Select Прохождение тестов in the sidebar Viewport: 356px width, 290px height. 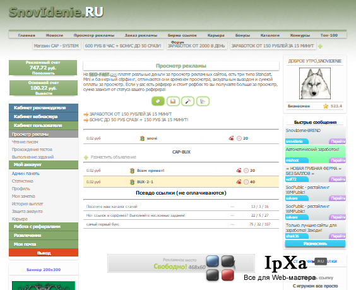point(32,150)
